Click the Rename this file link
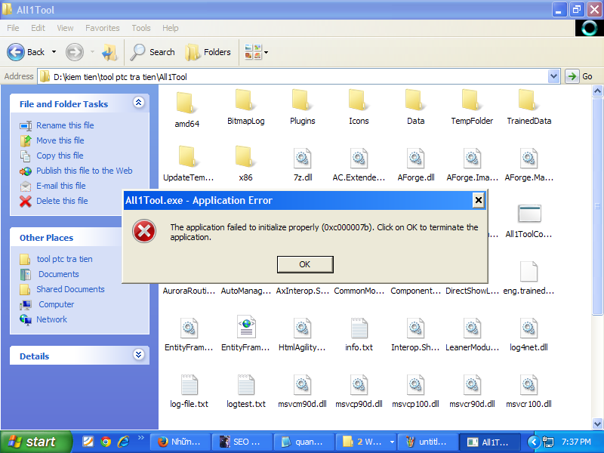Viewport: 604px width, 453px height. tap(65, 125)
